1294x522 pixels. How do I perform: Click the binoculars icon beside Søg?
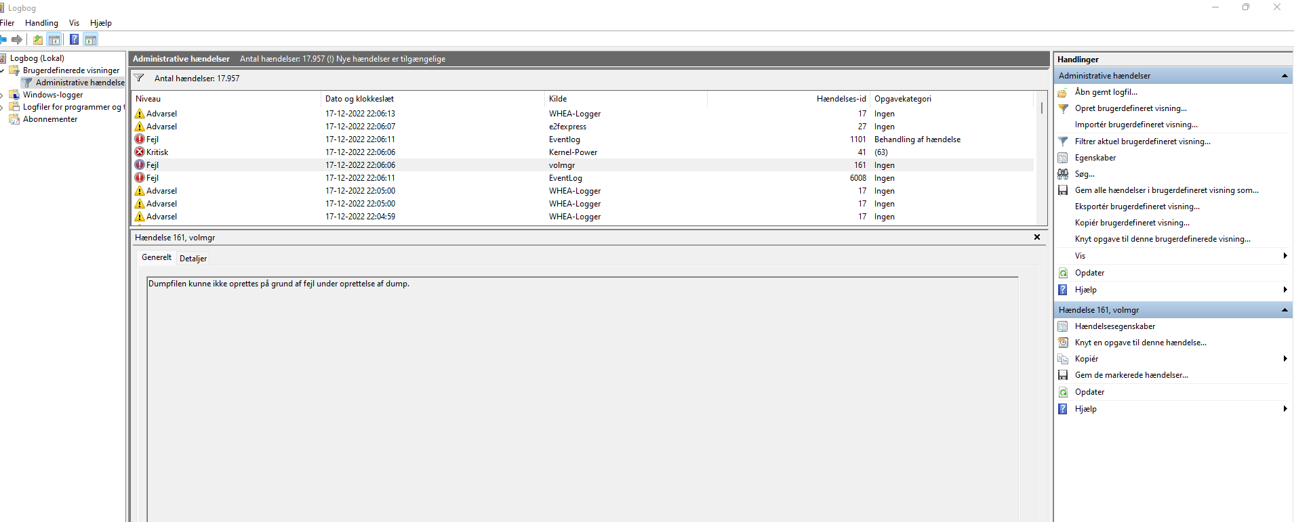(1063, 174)
